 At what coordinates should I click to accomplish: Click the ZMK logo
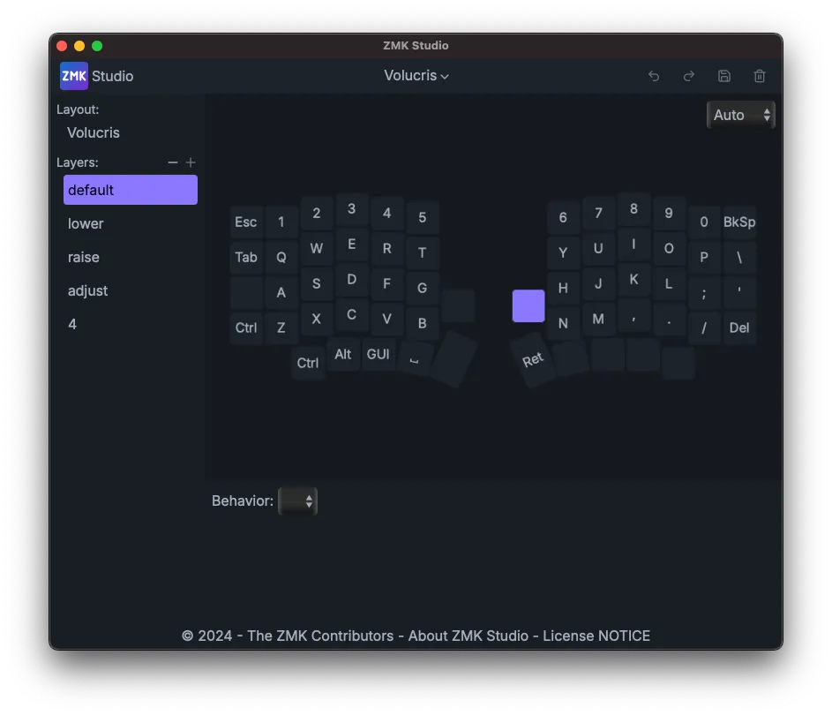click(74, 76)
